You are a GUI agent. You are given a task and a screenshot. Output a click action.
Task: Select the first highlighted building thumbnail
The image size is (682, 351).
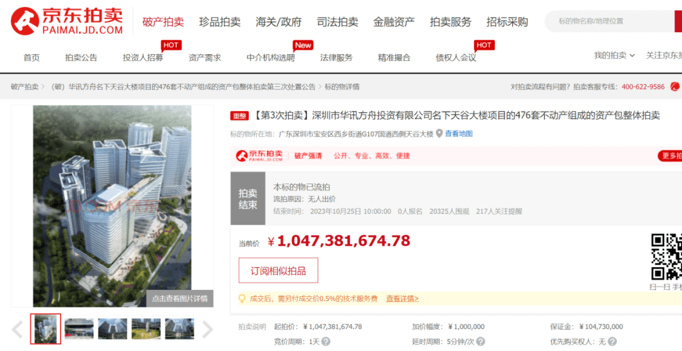45,329
